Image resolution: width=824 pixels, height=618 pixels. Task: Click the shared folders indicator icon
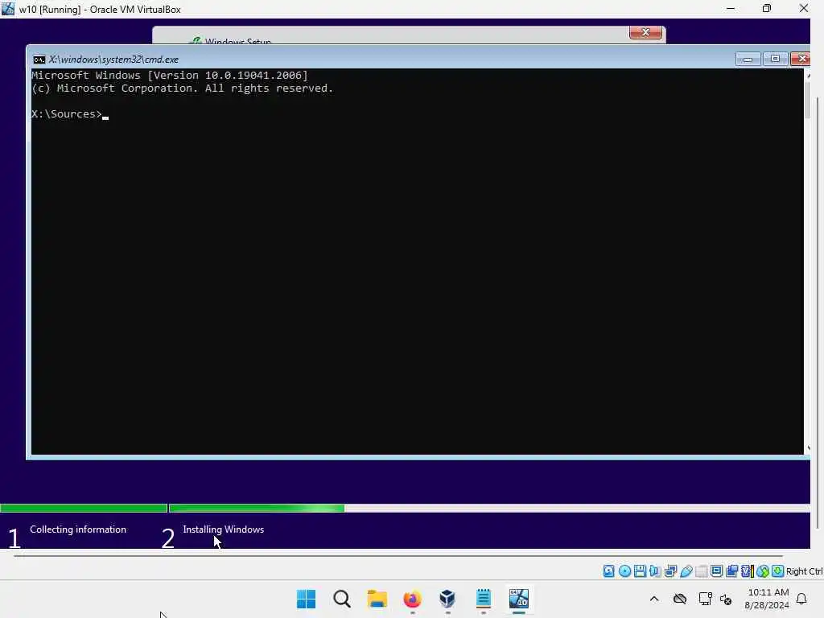tap(701, 571)
